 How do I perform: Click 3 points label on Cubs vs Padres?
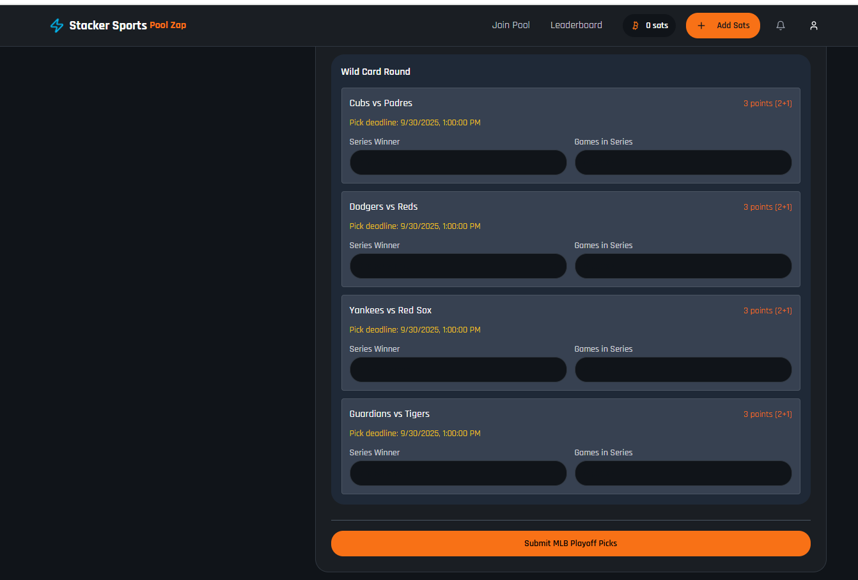[767, 104]
